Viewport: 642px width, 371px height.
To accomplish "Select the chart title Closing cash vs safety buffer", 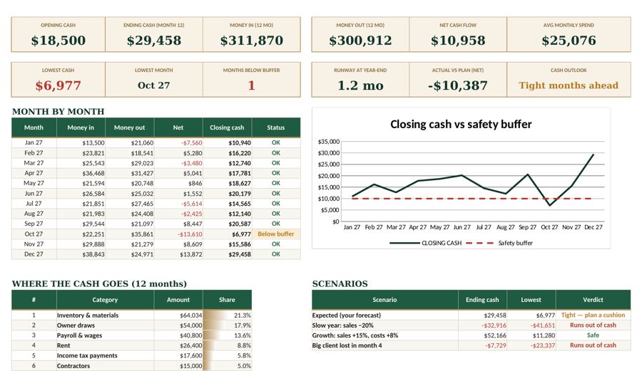I will click(x=461, y=124).
